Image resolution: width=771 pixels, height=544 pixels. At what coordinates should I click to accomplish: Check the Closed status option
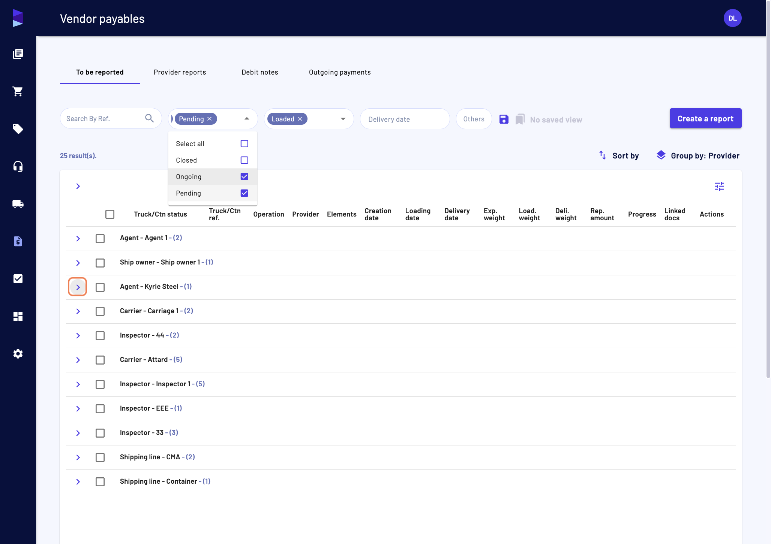coord(244,160)
